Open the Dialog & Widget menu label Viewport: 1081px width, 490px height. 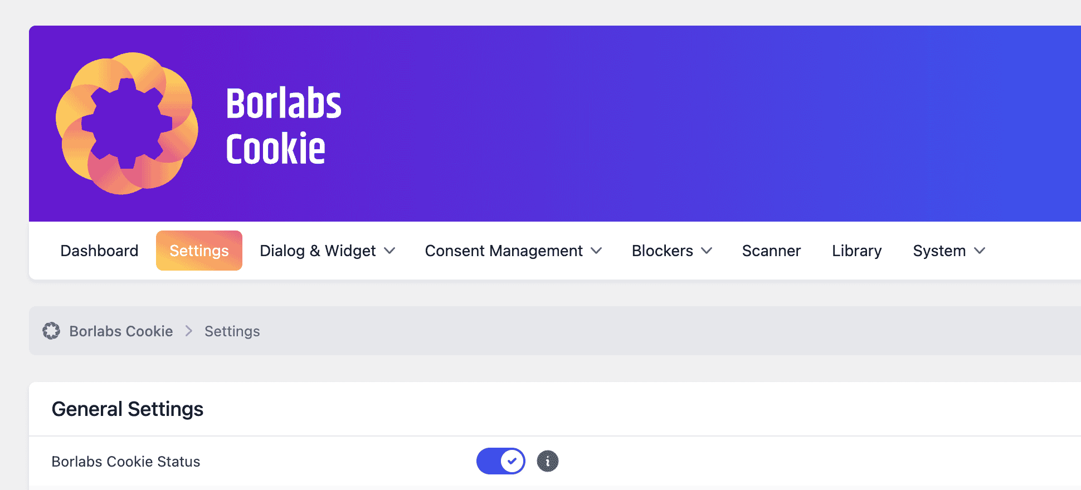pos(318,251)
